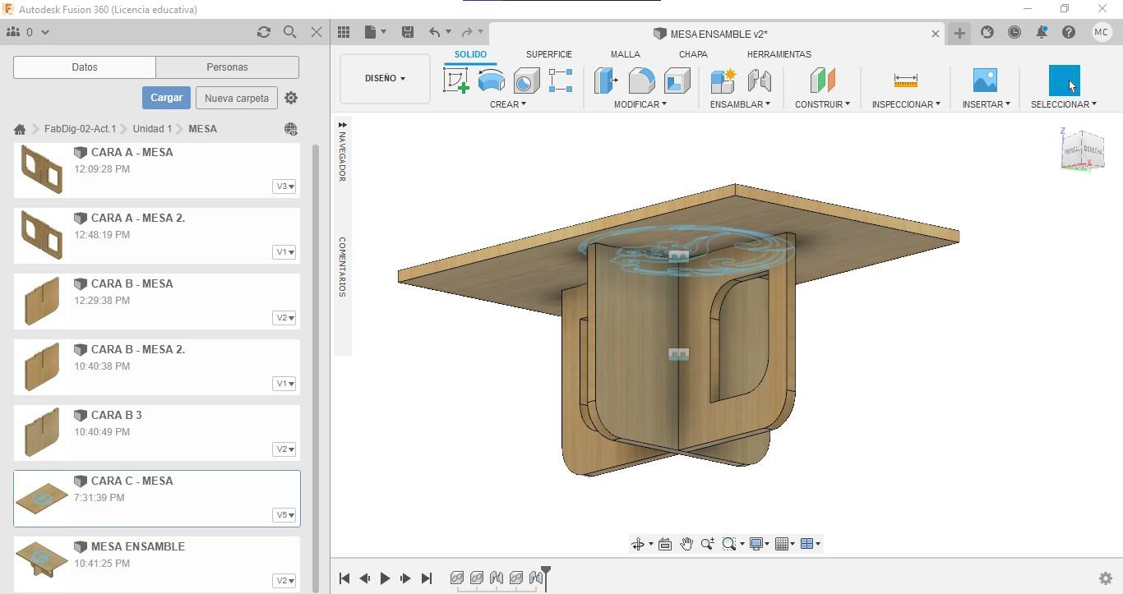Refresh the data panel
The image size is (1123, 594).
[263, 32]
